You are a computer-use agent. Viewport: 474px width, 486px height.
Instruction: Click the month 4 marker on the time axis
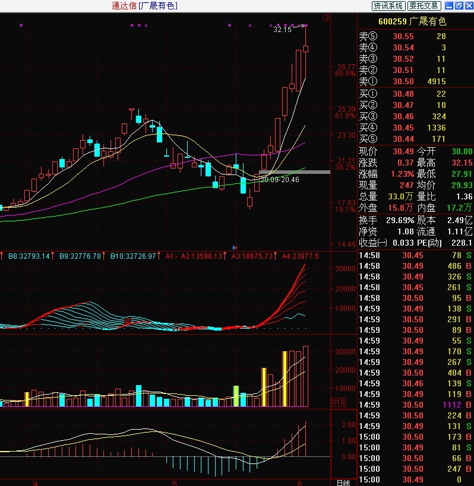tap(36, 483)
